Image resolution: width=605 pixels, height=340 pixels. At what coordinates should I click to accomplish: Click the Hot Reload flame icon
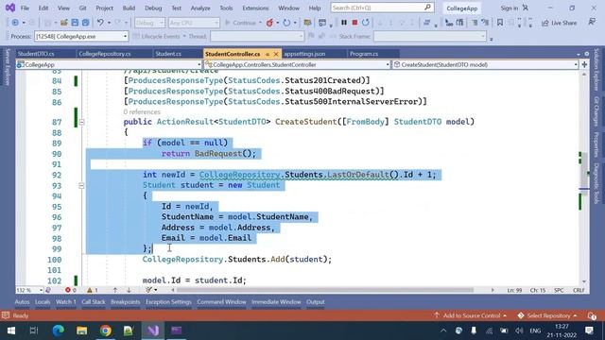269,23
